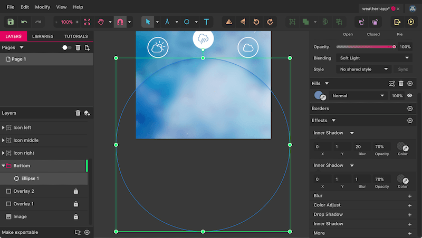This screenshot has width=422, height=238.
Task: Activate the Pan hand tool
Action: (101, 22)
